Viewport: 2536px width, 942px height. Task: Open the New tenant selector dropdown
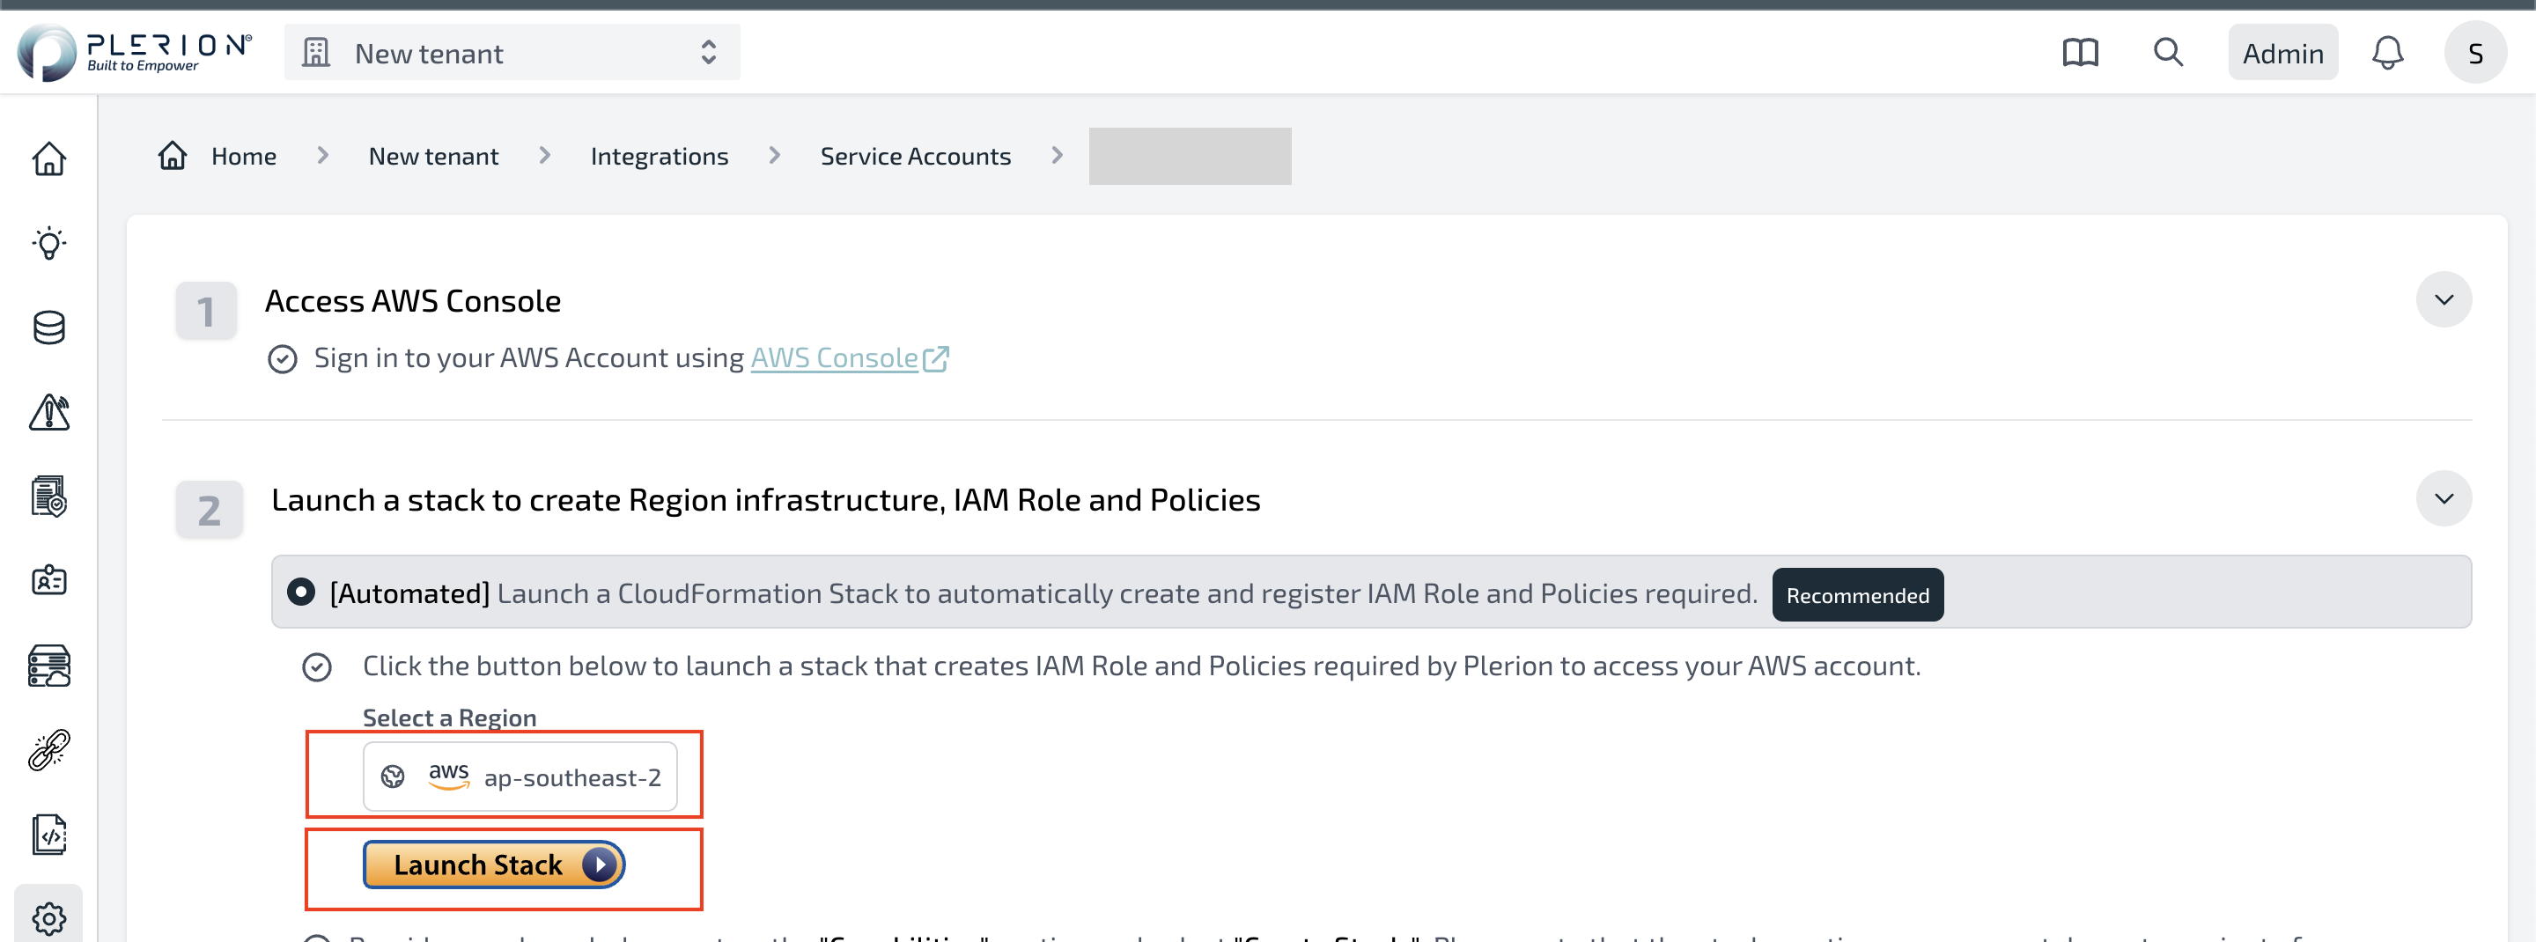click(x=512, y=53)
